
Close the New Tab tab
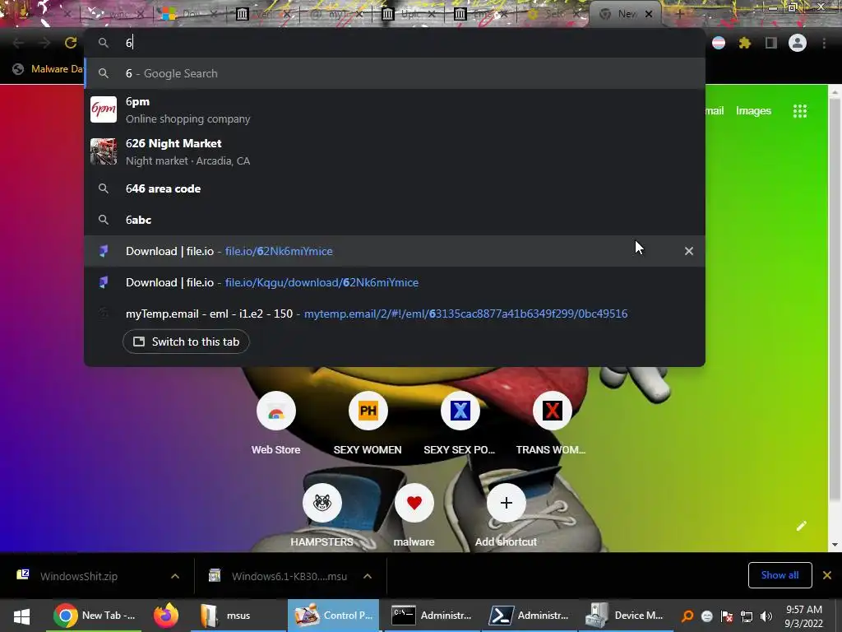[x=649, y=14]
